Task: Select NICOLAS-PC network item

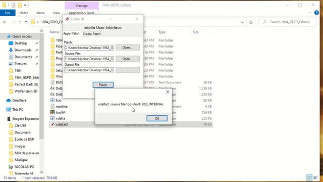Action: (x=24, y=167)
